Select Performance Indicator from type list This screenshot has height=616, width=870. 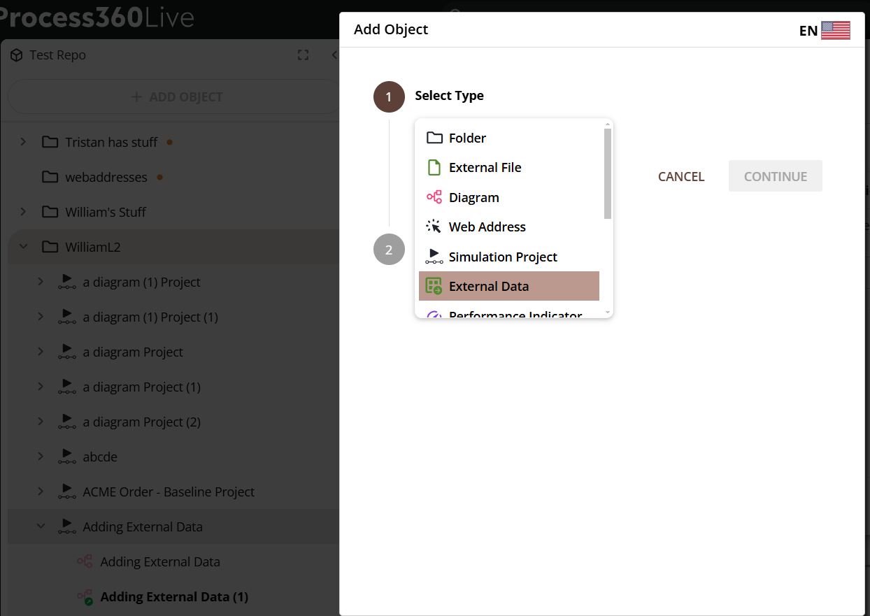(515, 315)
